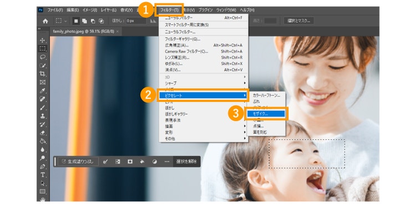Viewport: 416px width, 208px height.
Task: Close the family_photo.jpeg document tab
Action: (x=118, y=31)
